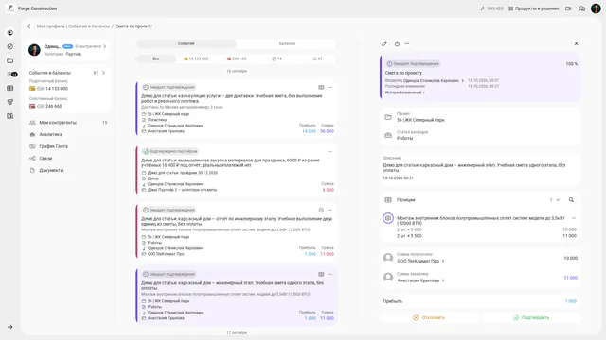The height and width of the screenshot is (340, 606).
Task: Open more menu on delivery calculation card
Action: (x=330, y=88)
